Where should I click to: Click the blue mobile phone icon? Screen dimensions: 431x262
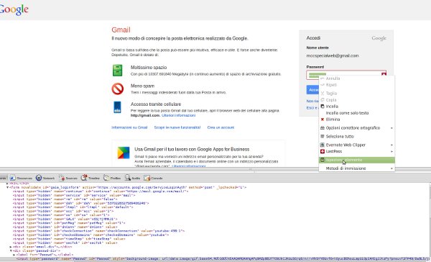[117, 107]
